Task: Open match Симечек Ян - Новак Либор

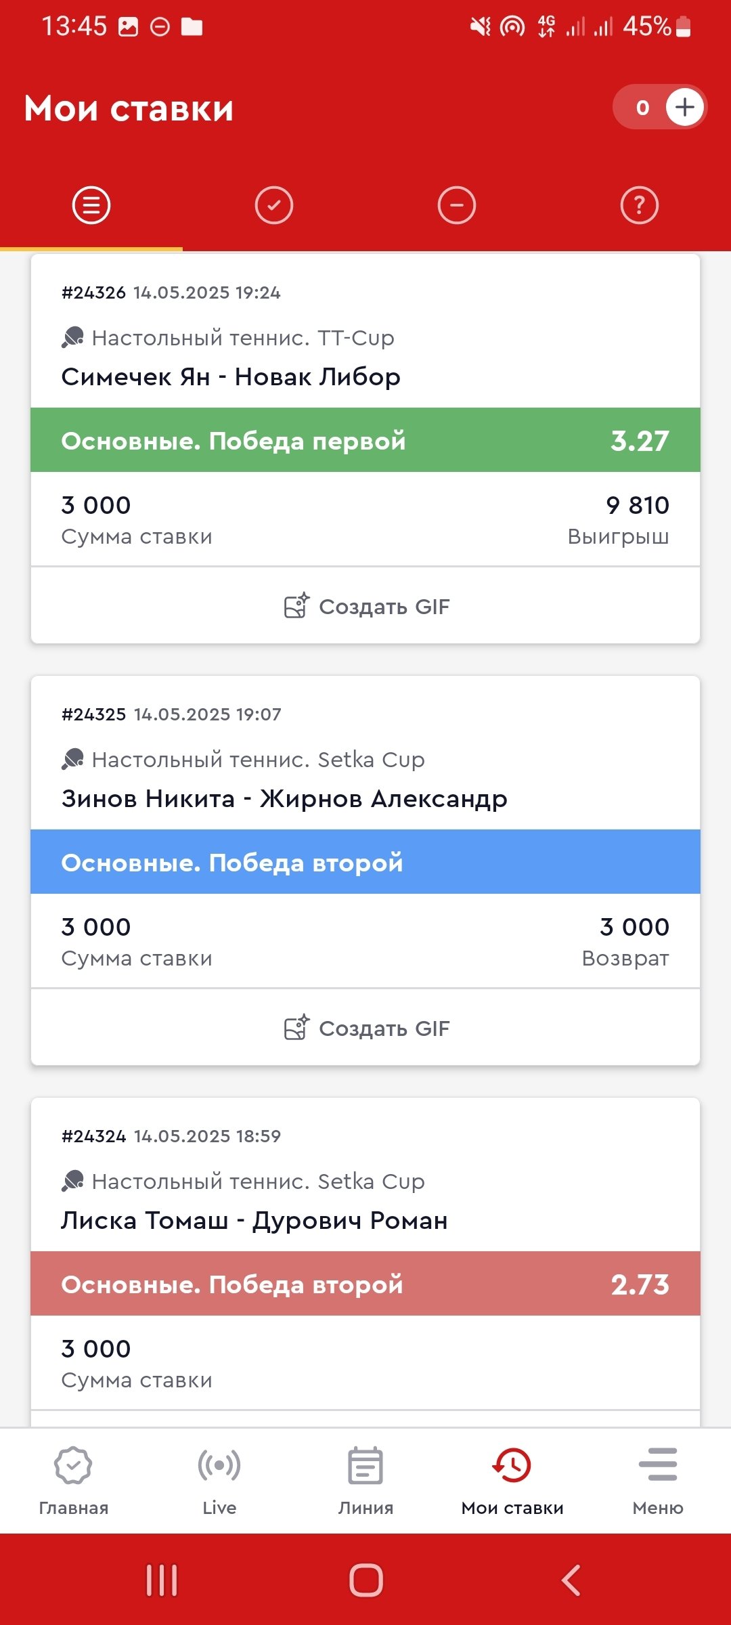Action: tap(231, 376)
